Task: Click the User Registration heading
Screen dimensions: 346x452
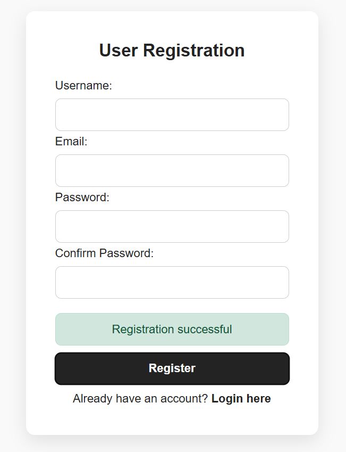Action: click(172, 51)
